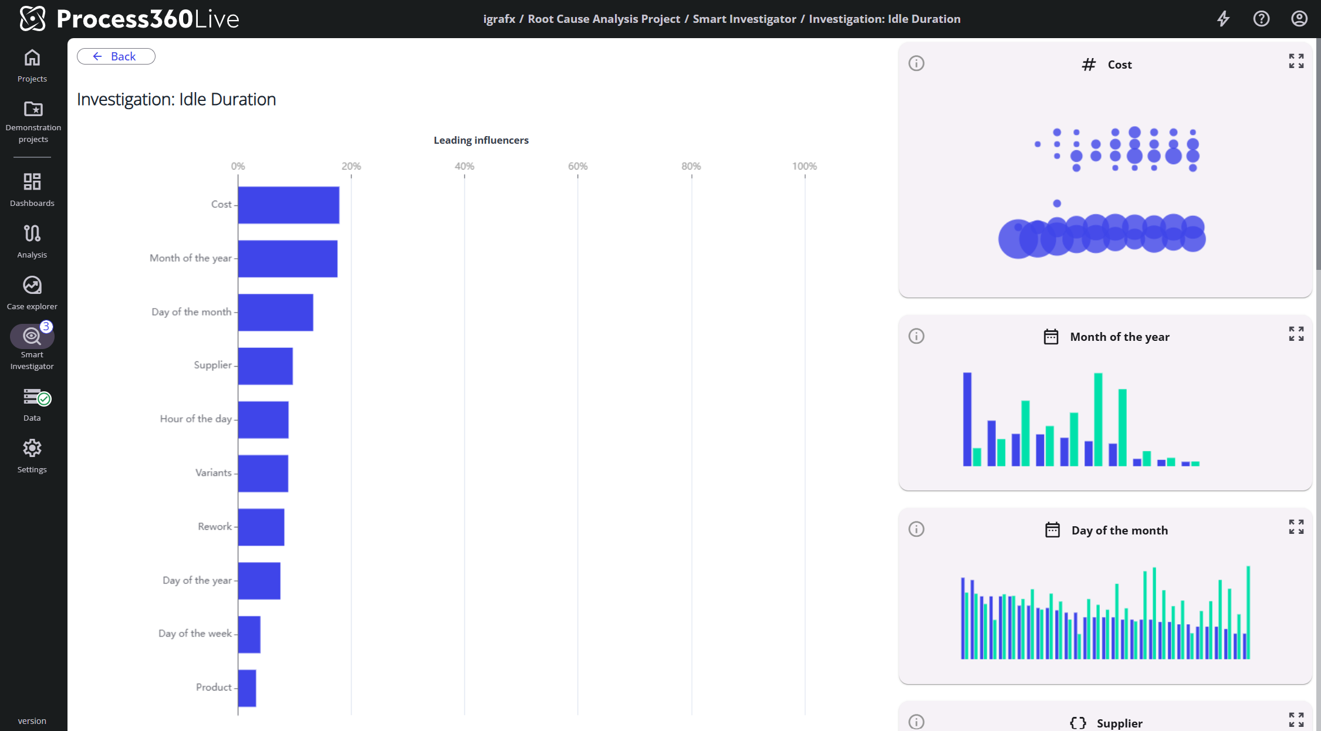Click the Month of the year calendar icon
The height and width of the screenshot is (731, 1321).
[1051, 337]
